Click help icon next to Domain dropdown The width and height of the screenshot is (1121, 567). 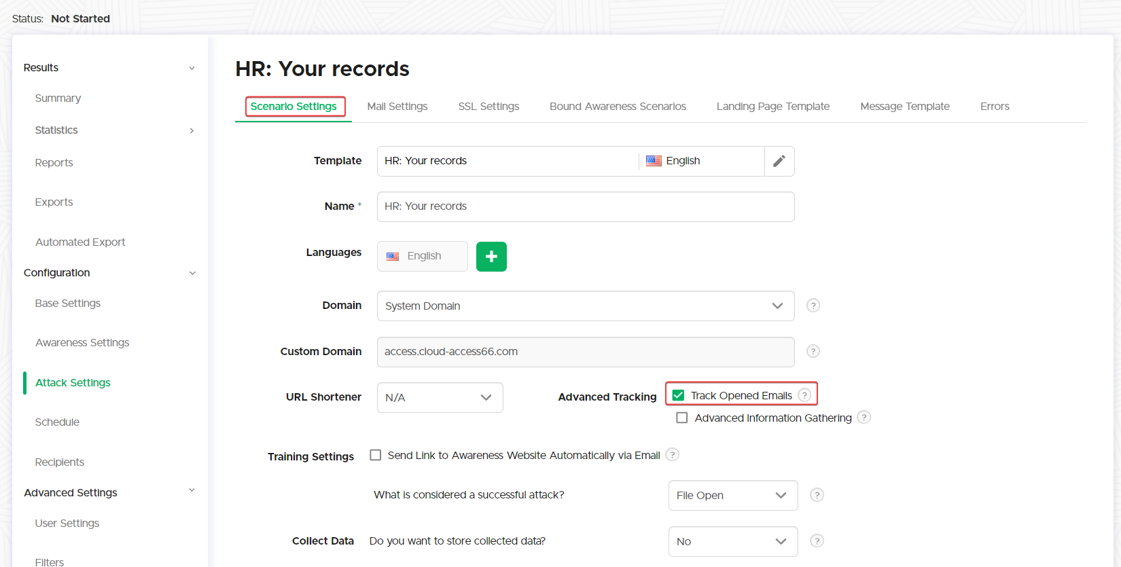pos(813,306)
